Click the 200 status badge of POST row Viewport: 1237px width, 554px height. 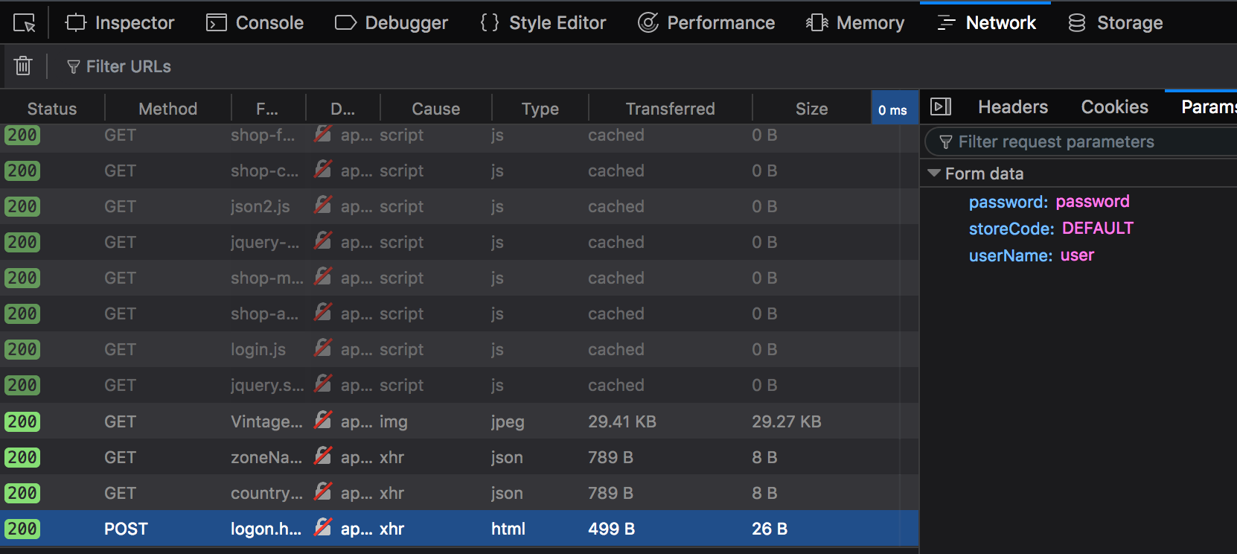[22, 529]
